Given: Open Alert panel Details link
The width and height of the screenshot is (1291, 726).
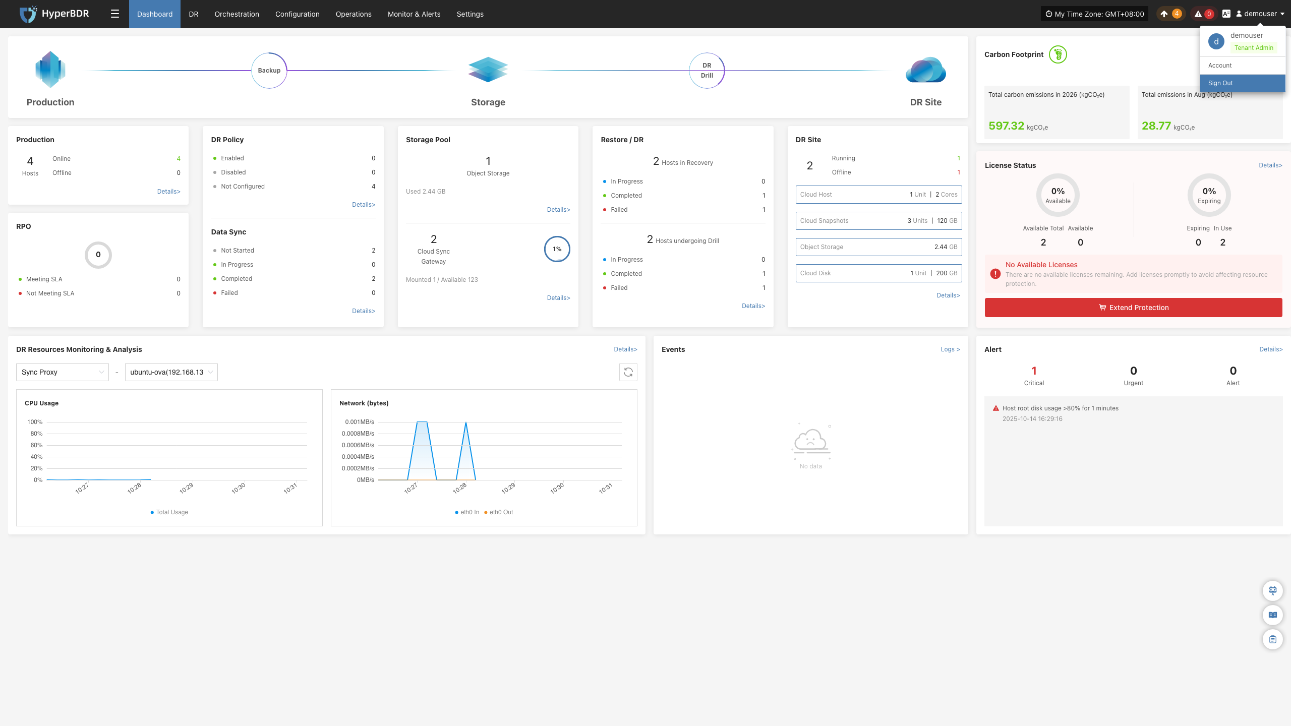Looking at the screenshot, I should coord(1271,349).
